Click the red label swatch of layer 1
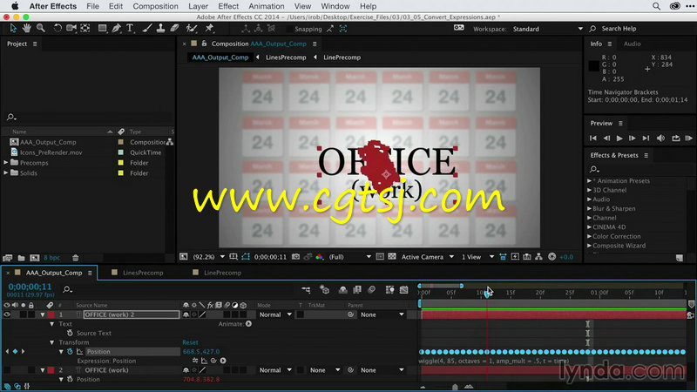697x392 pixels. tap(51, 314)
